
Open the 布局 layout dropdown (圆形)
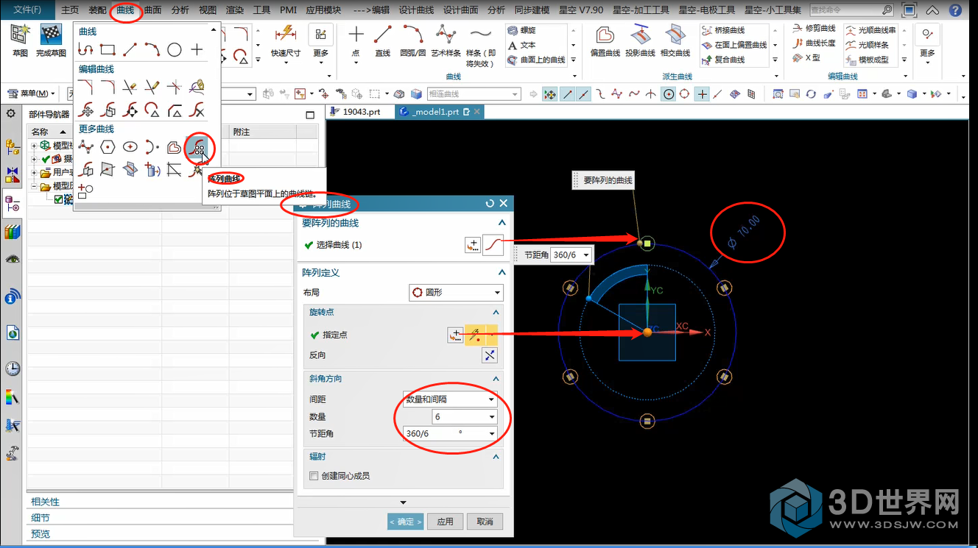pos(456,292)
